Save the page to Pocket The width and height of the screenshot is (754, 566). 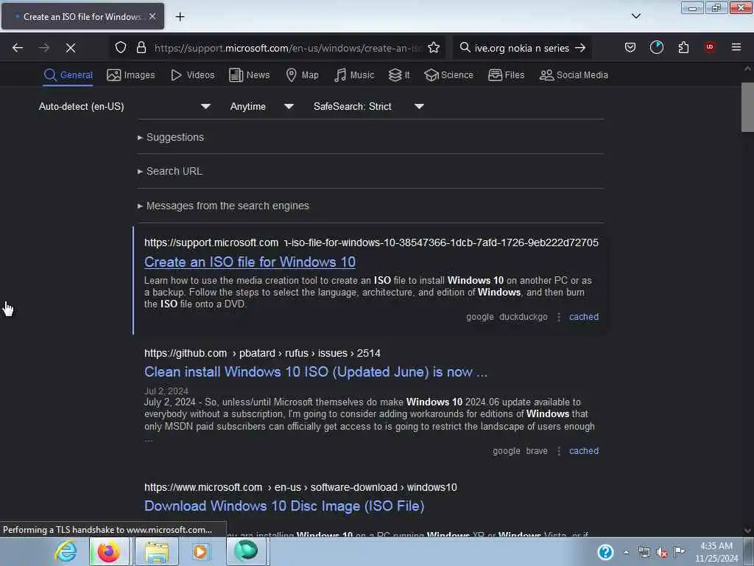[630, 47]
